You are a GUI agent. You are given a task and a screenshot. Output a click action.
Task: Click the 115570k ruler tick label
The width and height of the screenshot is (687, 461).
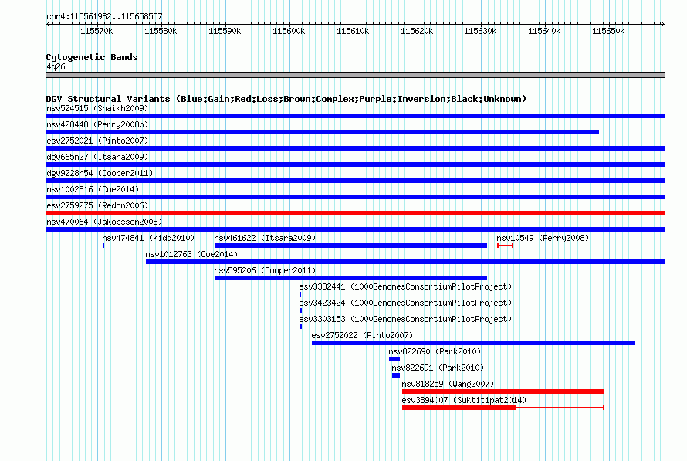[96, 31]
